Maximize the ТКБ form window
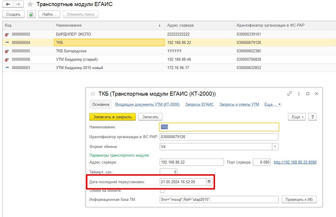The width and height of the screenshot is (336, 217). pyautogui.click(x=308, y=94)
